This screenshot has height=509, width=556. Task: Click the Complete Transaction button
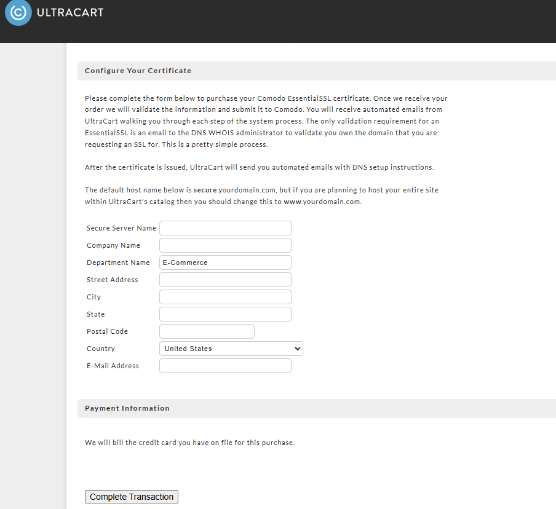click(x=132, y=497)
